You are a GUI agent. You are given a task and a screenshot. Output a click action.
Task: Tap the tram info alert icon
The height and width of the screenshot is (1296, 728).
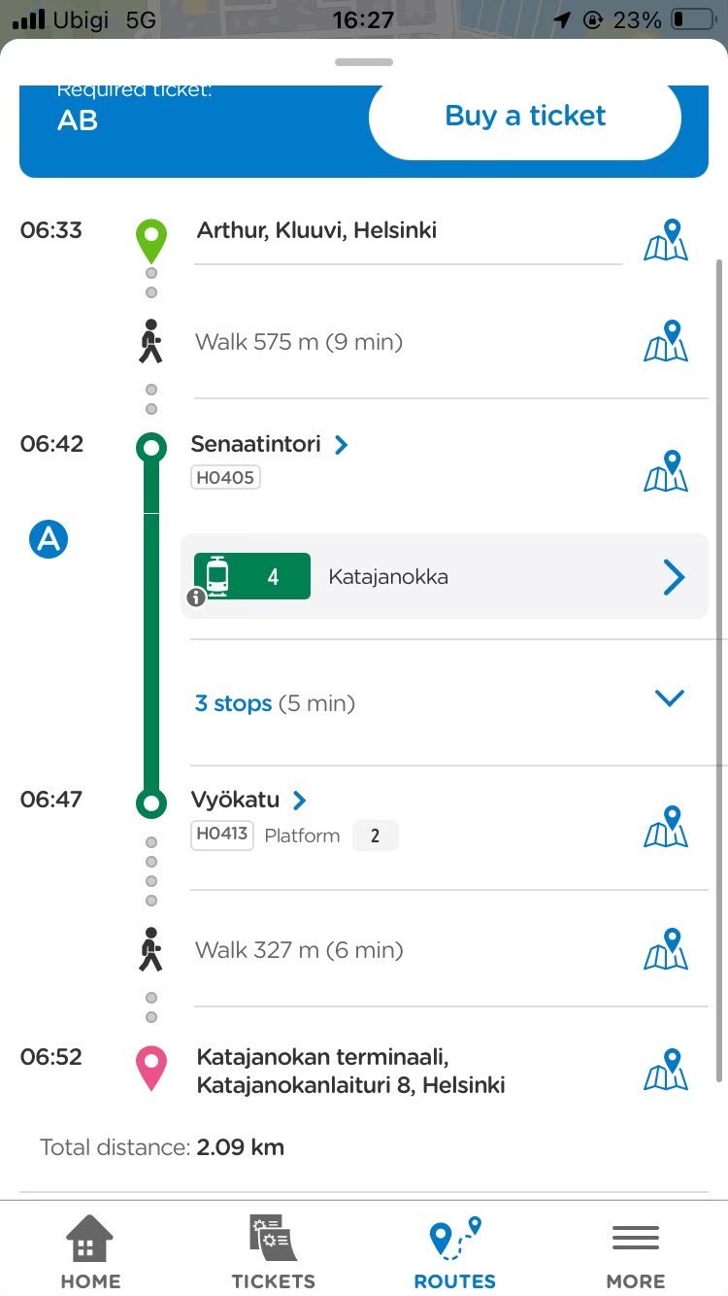(196, 597)
